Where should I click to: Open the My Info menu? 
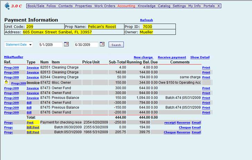194,6
